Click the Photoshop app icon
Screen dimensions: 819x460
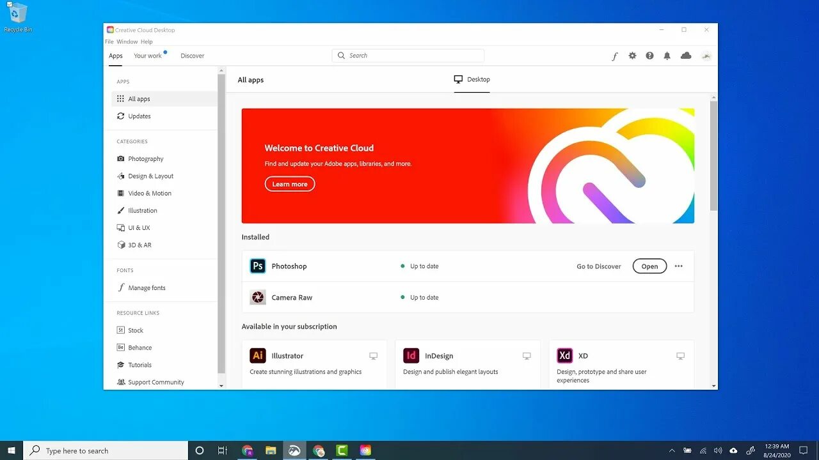tap(258, 266)
